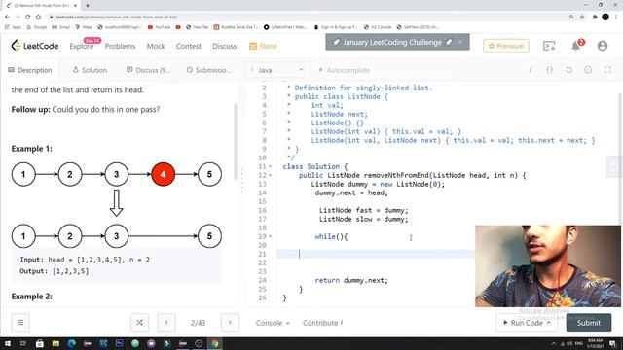Open the problems list icon
This screenshot has width=623, height=350.
tap(20, 322)
